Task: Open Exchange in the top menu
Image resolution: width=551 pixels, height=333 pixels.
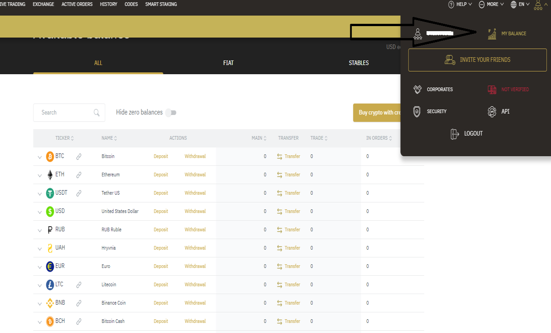Action: pyautogui.click(x=43, y=4)
